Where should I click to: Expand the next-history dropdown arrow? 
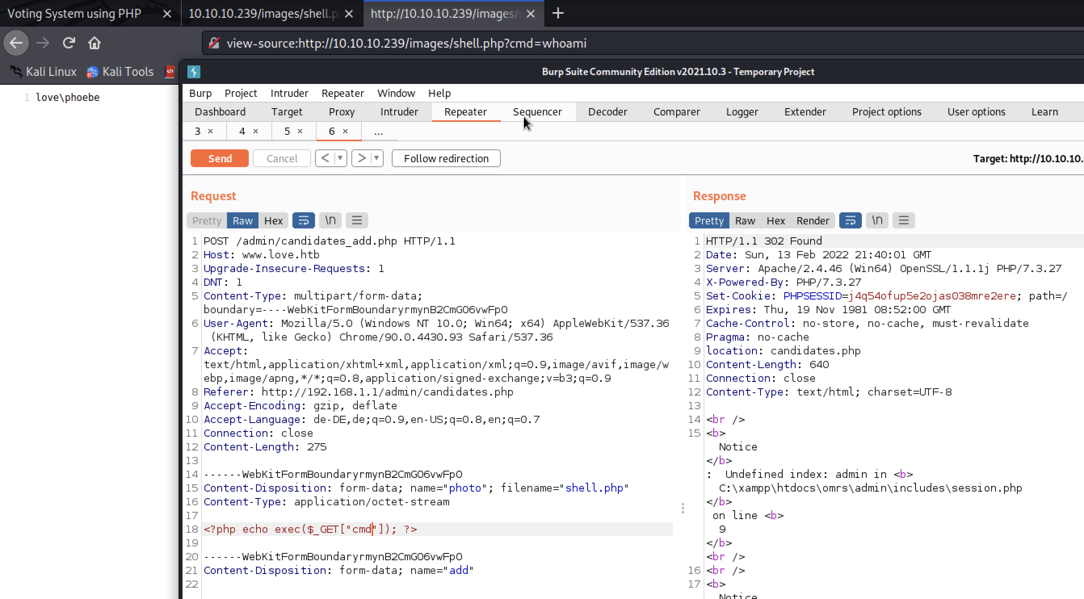pos(377,159)
